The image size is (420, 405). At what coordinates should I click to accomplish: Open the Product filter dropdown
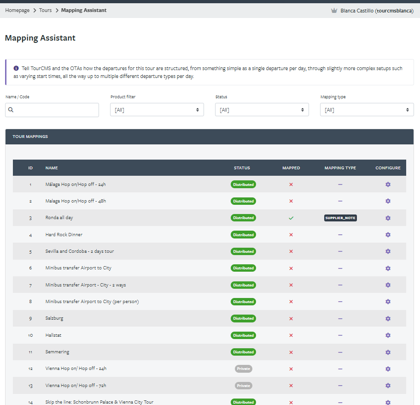click(x=157, y=110)
